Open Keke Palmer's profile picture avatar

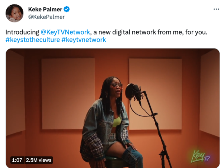[14, 13]
